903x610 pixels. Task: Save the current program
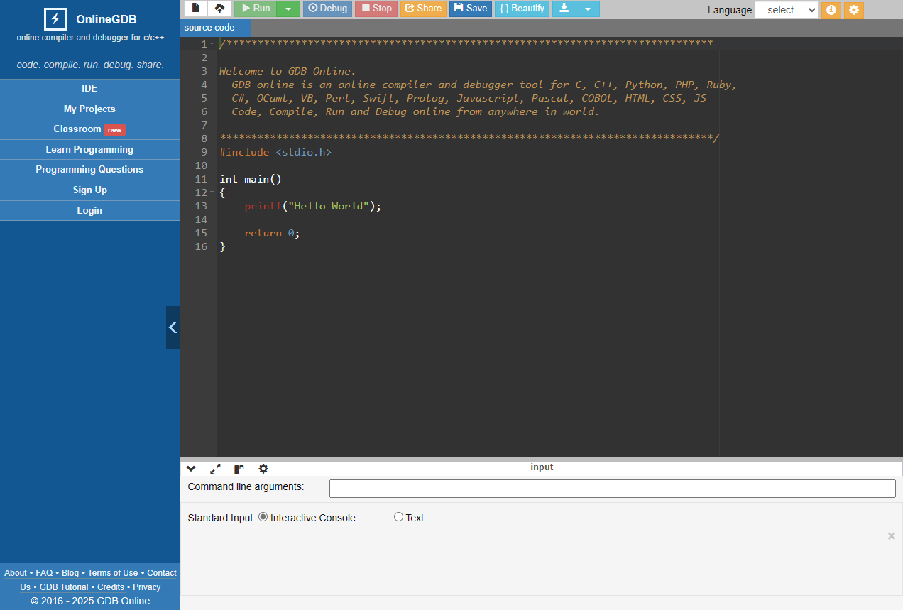[x=470, y=9]
